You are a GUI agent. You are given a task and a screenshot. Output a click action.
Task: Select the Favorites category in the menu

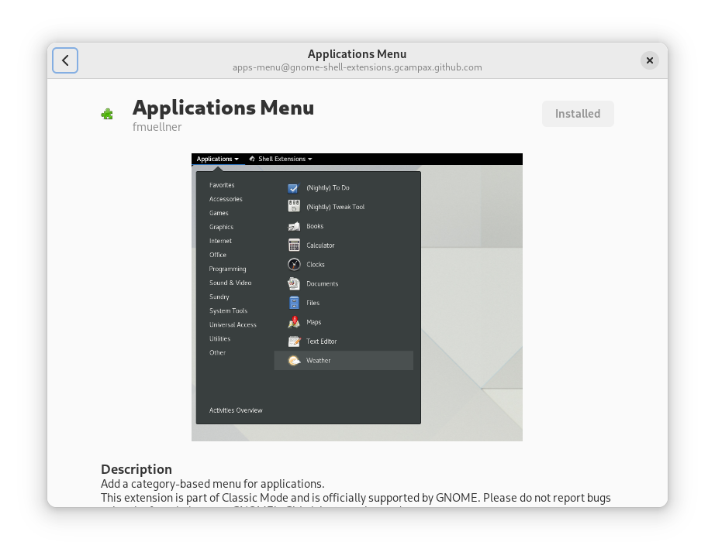[x=222, y=186]
